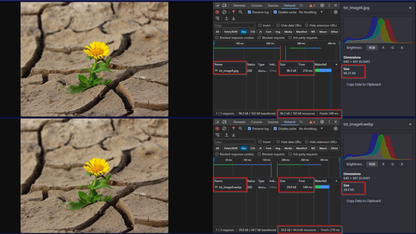Viewport: 416px width, 234px height.
Task: Open network settings gear in webp DevTools toolbar
Action: click(336, 128)
